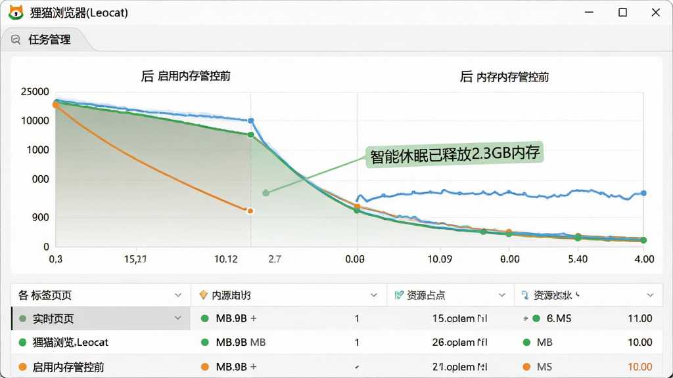This screenshot has height=378, width=673.
Task: Click the green anchor dot of the callout line
Action: [x=266, y=193]
